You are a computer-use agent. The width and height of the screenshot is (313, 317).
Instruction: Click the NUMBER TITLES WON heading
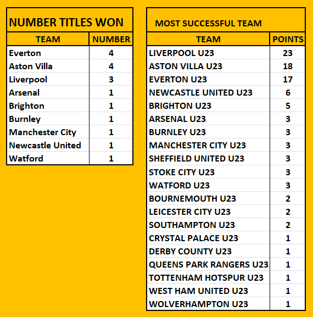click(66, 22)
